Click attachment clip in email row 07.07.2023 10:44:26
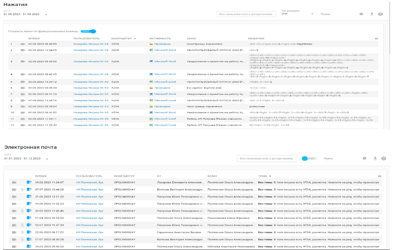 (x=22, y=190)
